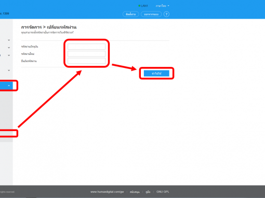
Task: Open the language selector dropdown in header
Action: pyautogui.click(x=162, y=6)
